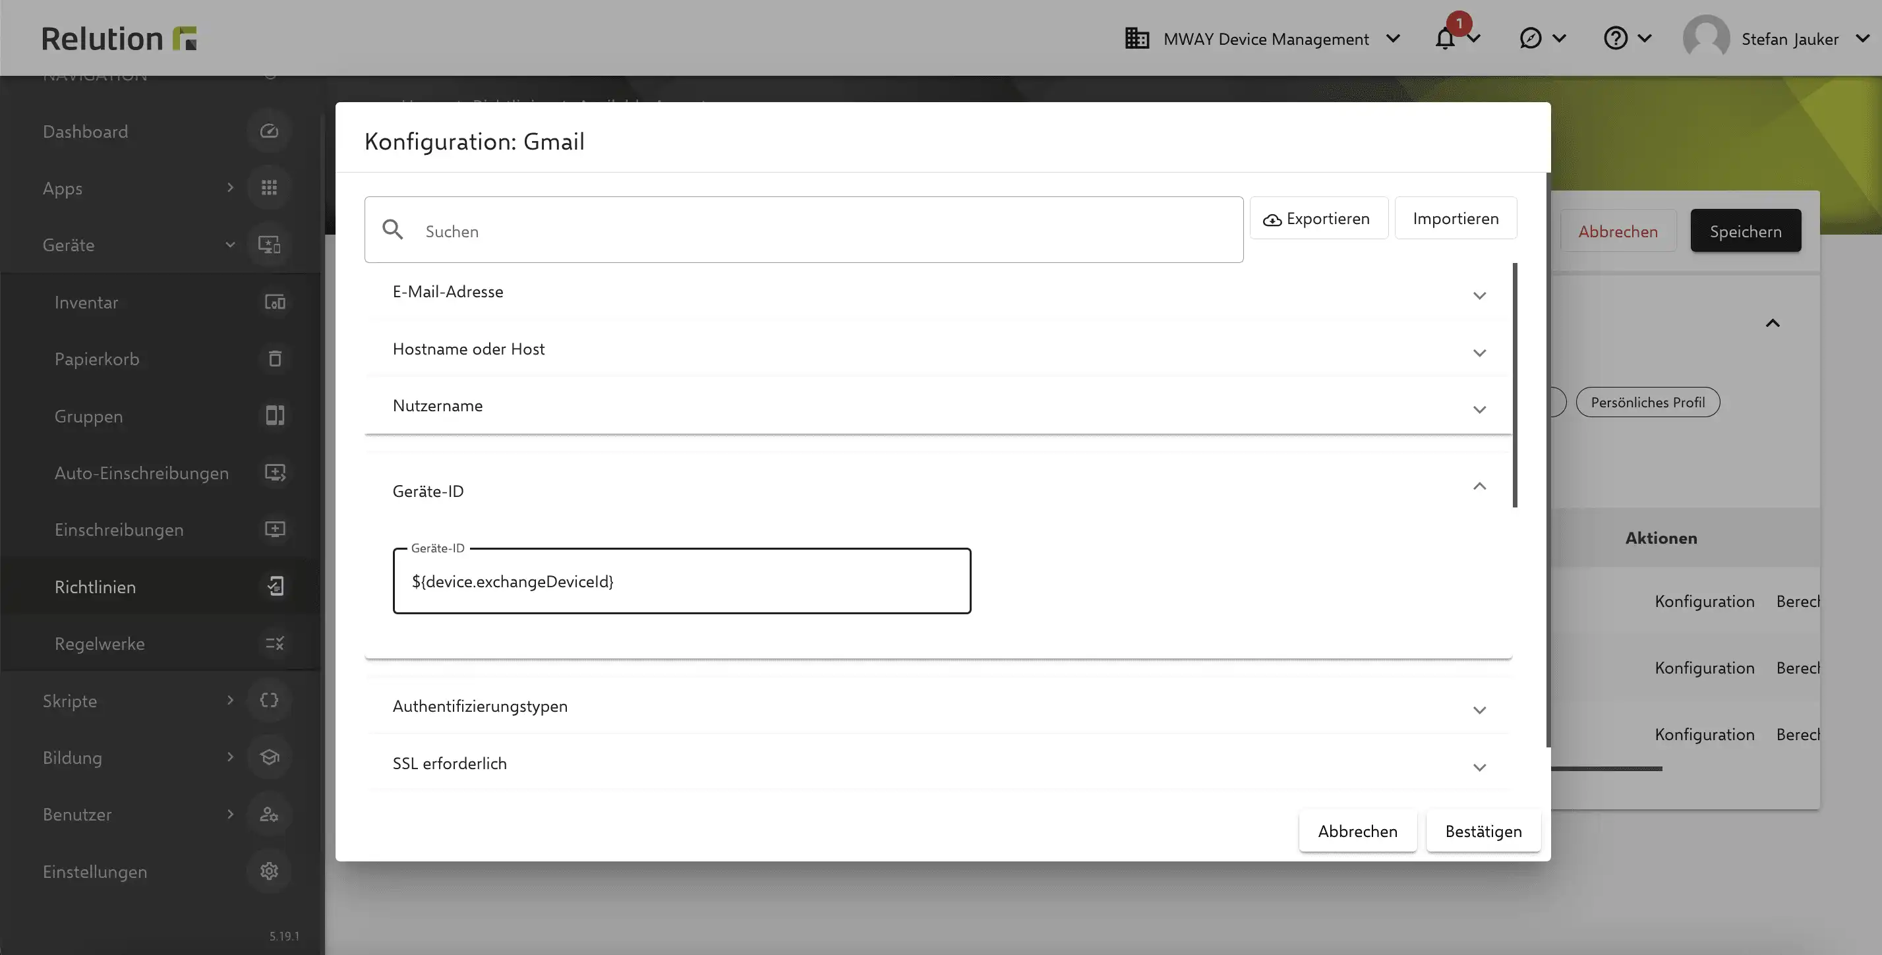Click the Stefan Jauker avatar

click(x=1706, y=38)
